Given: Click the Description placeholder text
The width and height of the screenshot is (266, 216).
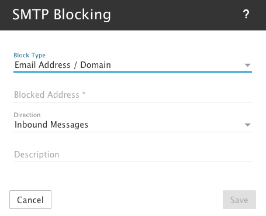Looking at the screenshot, I should [x=37, y=155].
